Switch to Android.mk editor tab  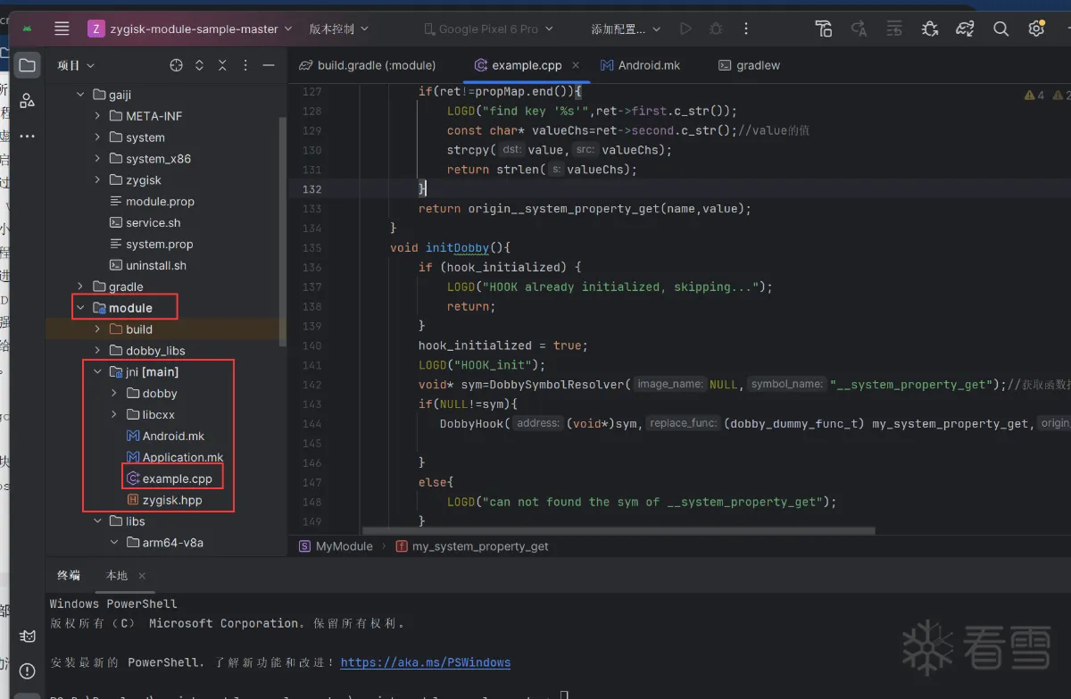tap(641, 65)
